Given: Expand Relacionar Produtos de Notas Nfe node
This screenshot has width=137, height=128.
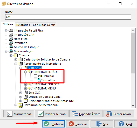Looking at the screenshot, I should click(20, 101).
